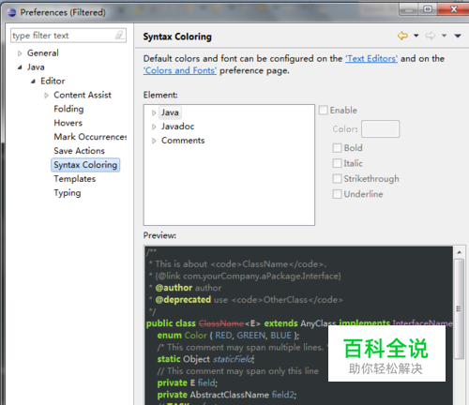This screenshot has height=405, width=469.
Task: Toggle the Bold checkbox
Action: [x=337, y=148]
